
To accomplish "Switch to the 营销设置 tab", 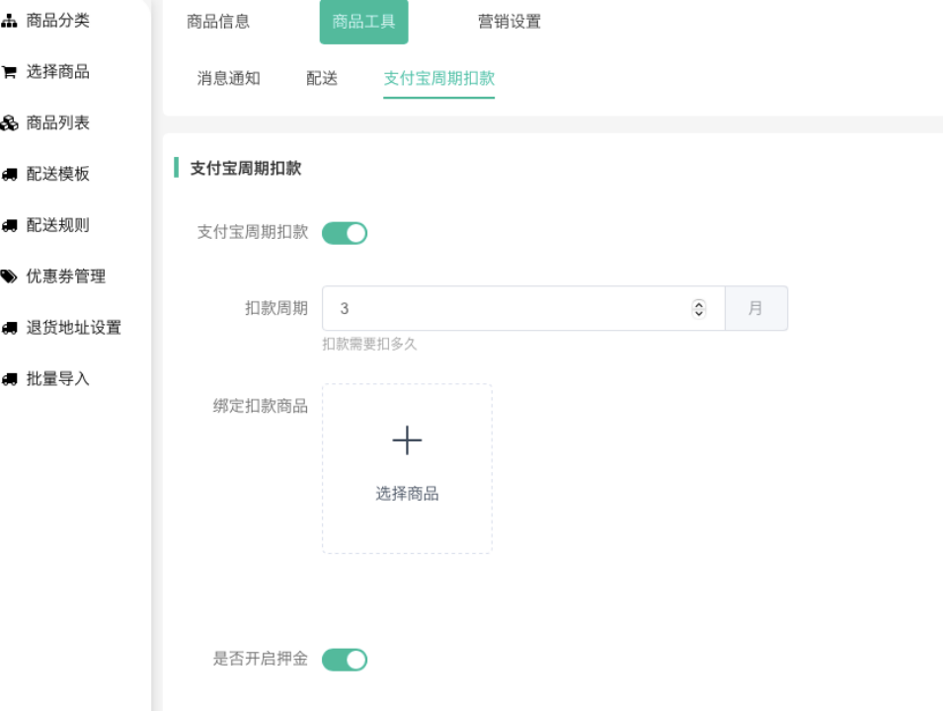I will click(510, 22).
